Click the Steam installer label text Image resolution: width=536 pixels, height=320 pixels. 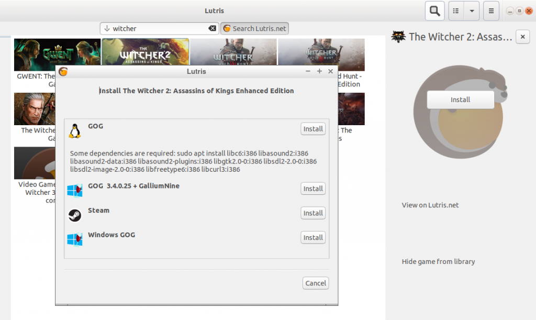click(99, 210)
